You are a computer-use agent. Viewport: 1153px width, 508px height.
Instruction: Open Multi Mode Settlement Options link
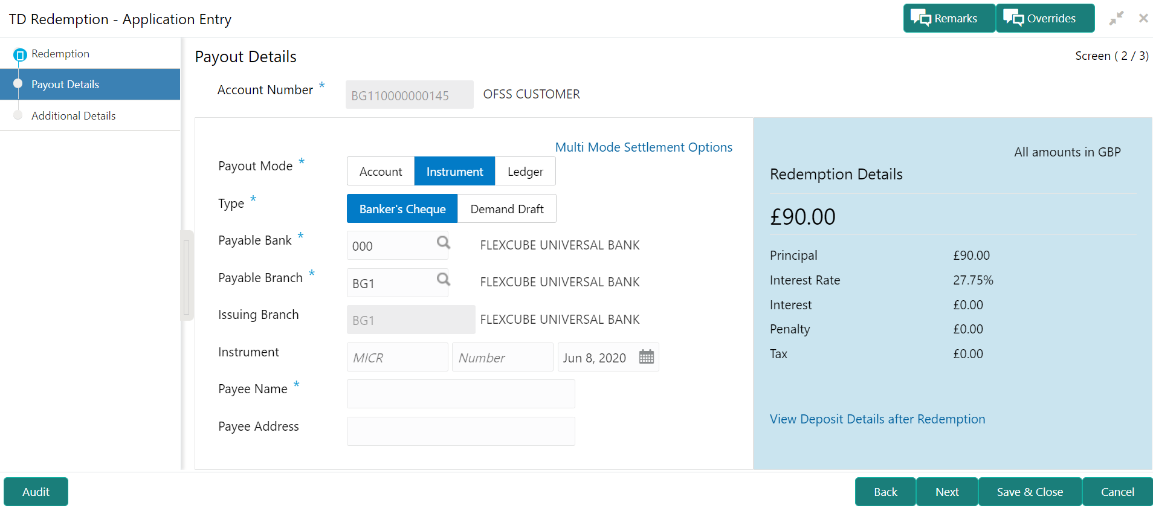point(644,147)
